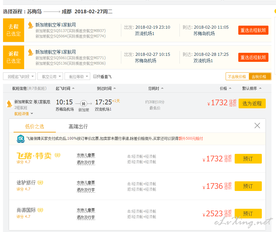Click 选为返程 button

point(252,103)
